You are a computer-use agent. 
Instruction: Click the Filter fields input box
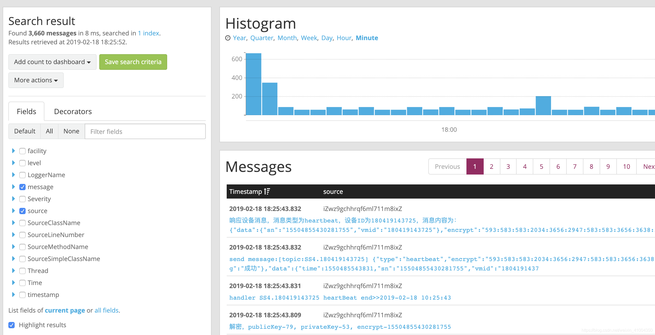[145, 132]
